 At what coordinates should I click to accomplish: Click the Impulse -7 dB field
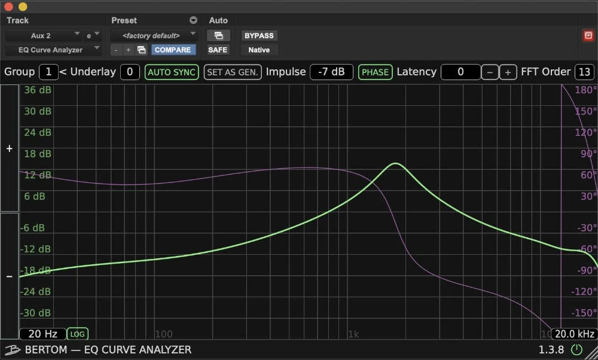coord(331,72)
